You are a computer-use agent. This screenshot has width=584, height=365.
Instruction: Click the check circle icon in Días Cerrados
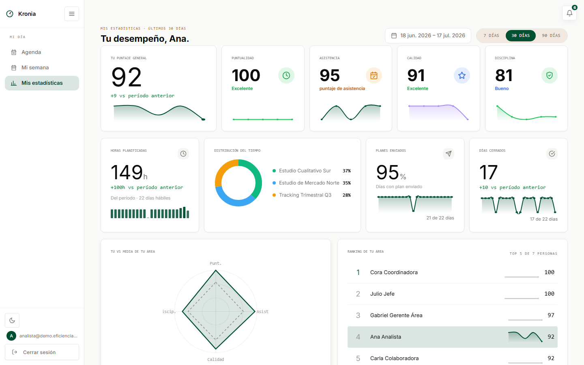tap(552, 154)
